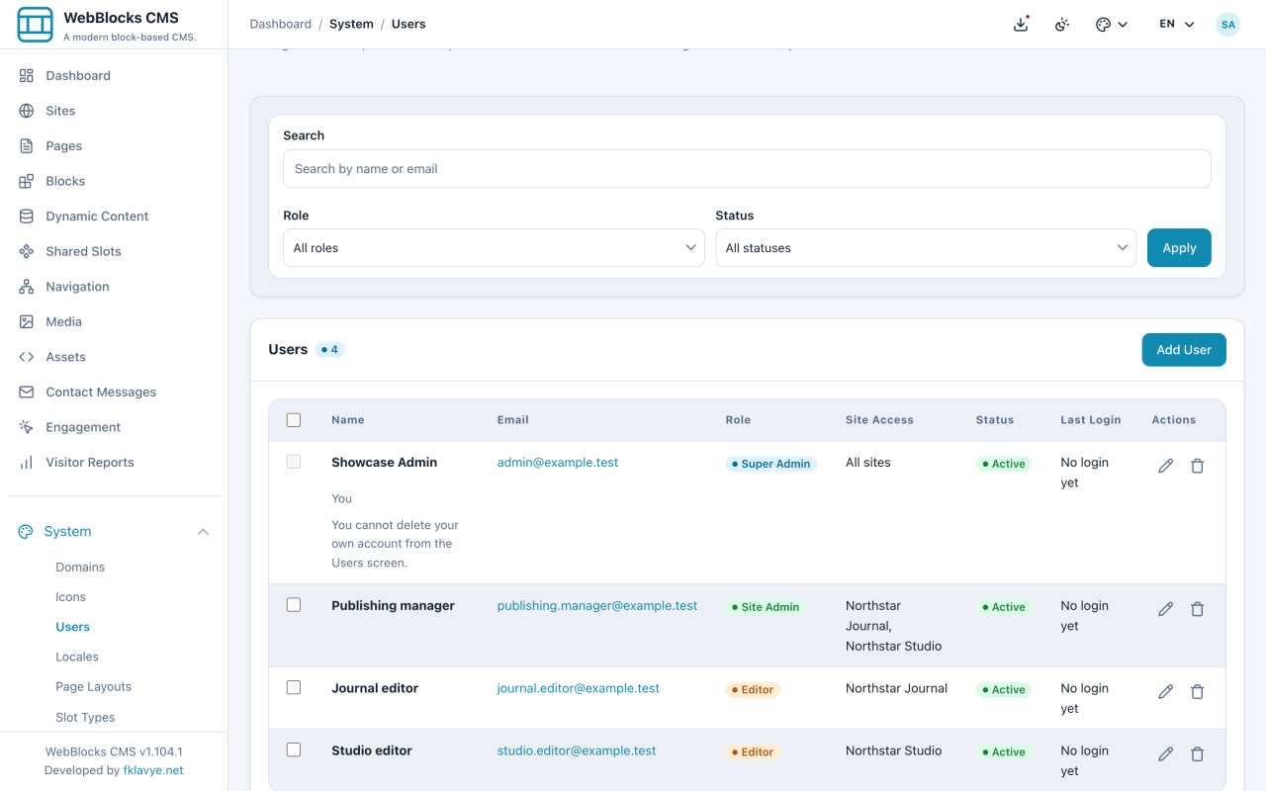Click the WebBlocks CMS logo icon
Viewport: 1266px width, 791px height.
36,25
